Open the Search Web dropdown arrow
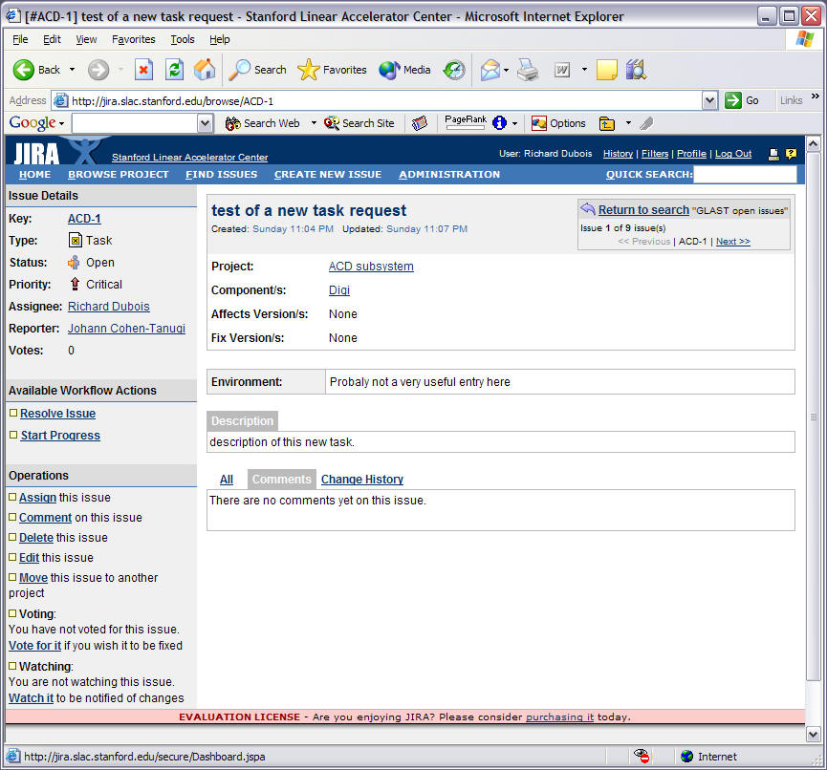 [x=314, y=123]
